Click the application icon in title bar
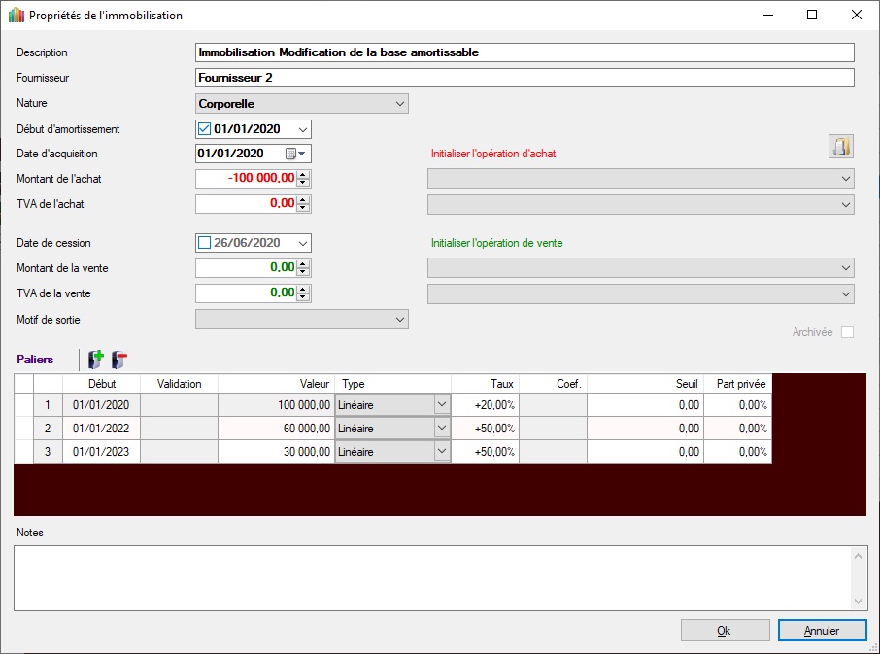The height and width of the screenshot is (654, 880). pos(17,16)
